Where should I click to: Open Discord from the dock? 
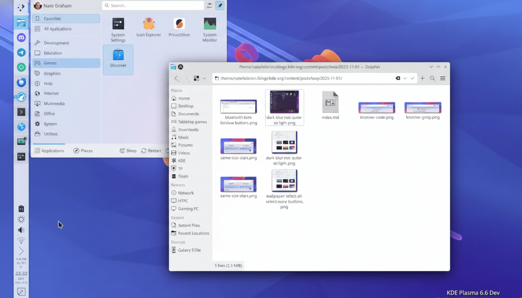pos(21,38)
